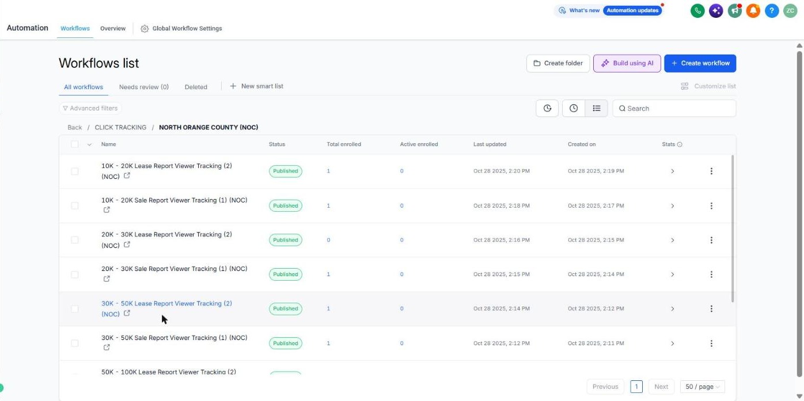Image resolution: width=804 pixels, height=401 pixels.
Task: Open external link icon for 30K - 50K Sale Report
Action: click(x=107, y=347)
